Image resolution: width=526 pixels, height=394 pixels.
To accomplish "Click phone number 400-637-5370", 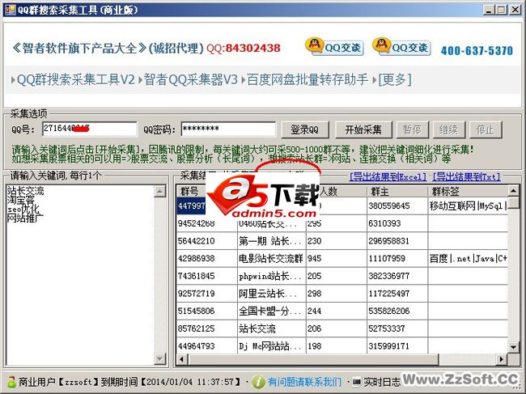I will (477, 51).
